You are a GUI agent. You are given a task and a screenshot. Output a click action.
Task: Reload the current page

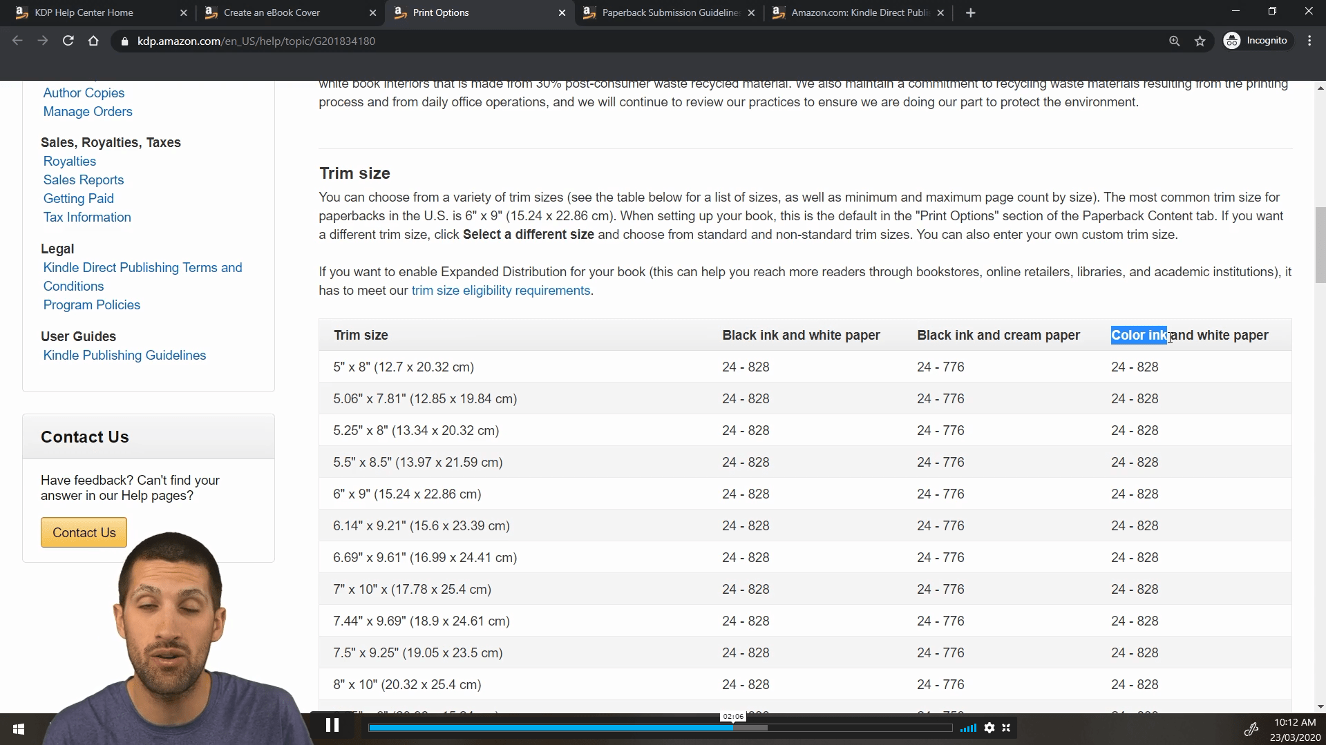tap(68, 41)
